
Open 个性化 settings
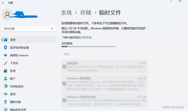pos(29,63)
